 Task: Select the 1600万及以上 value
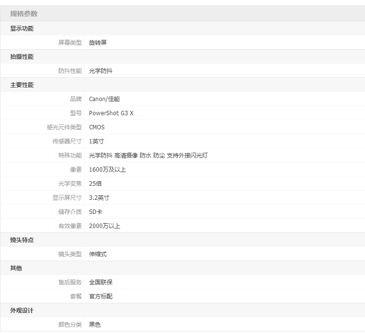[x=108, y=170]
